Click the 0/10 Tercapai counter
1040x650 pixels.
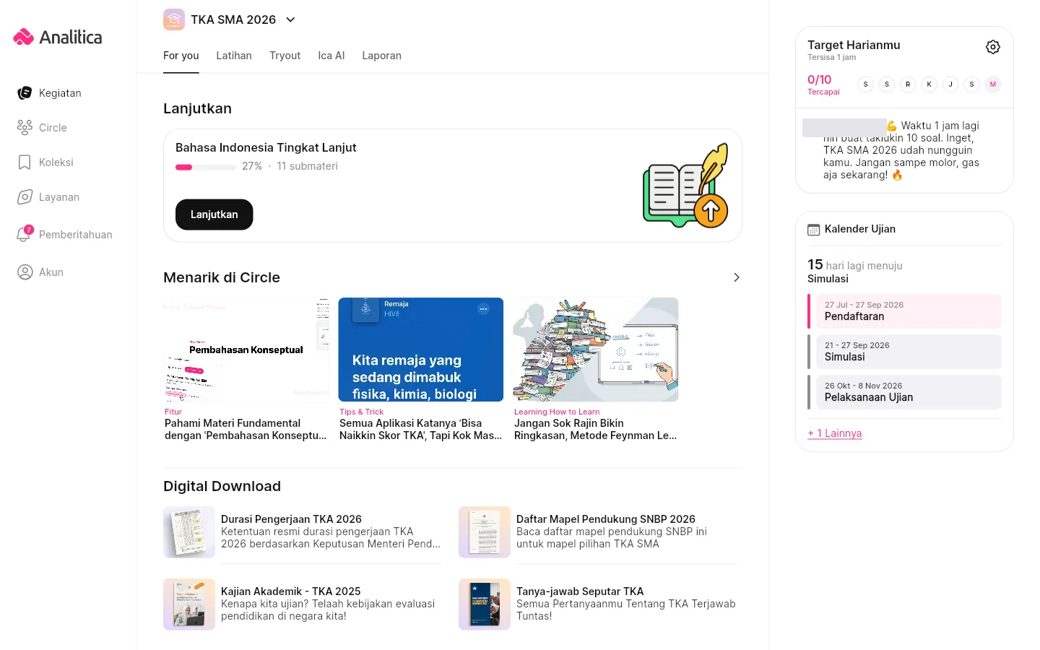(823, 84)
